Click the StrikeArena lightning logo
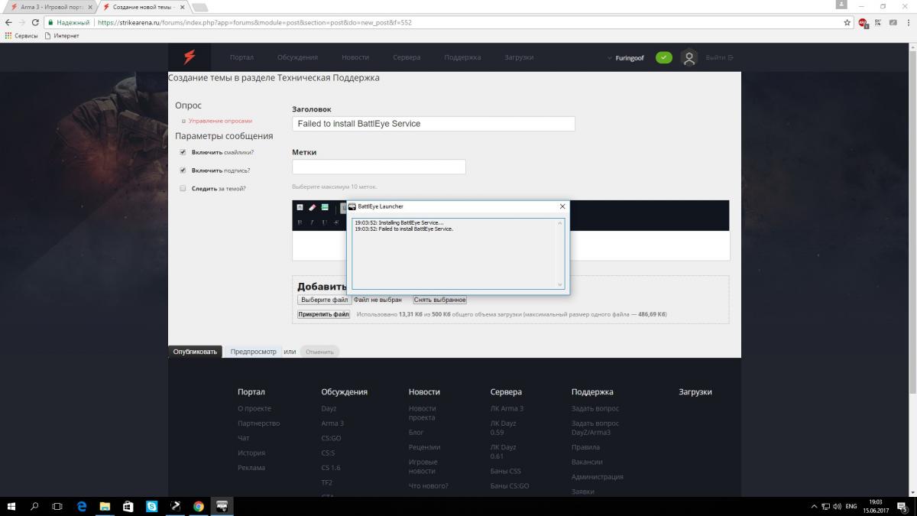This screenshot has height=516, width=917. pyautogui.click(x=190, y=57)
